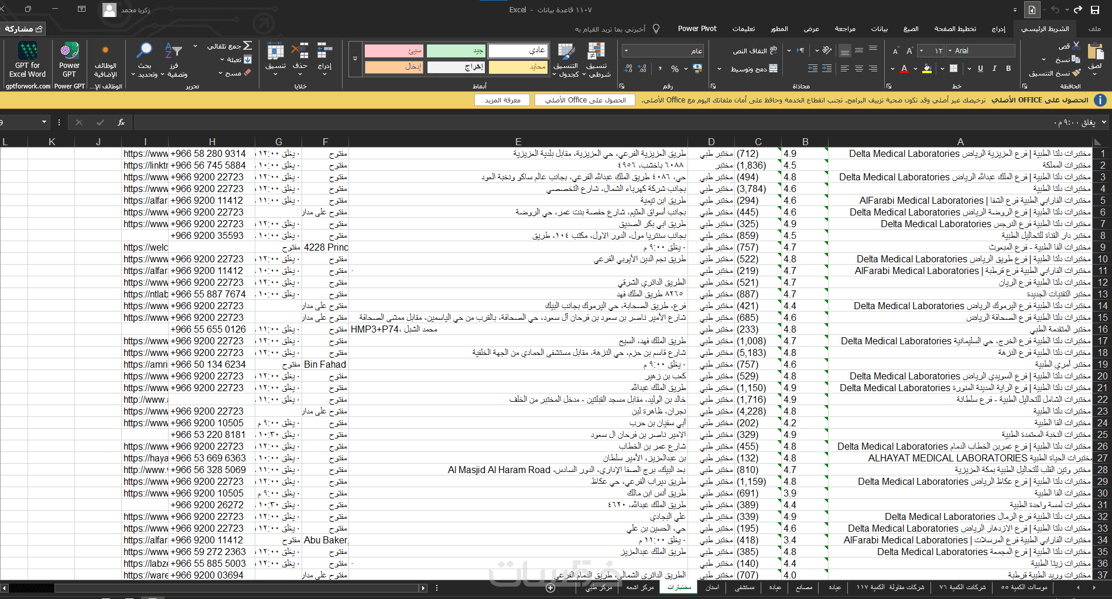Click the Accounting Number Format currency icon
Viewport: 1112px width, 599px height.
[x=697, y=69]
